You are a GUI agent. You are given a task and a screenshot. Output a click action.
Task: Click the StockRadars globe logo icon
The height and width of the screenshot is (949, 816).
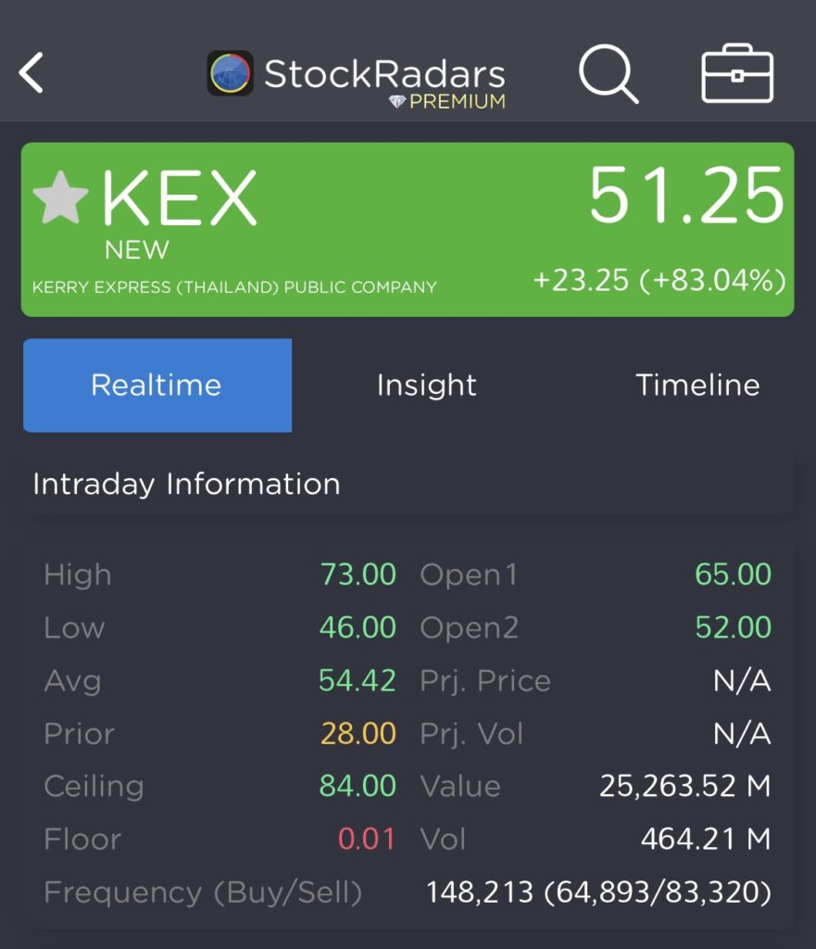(x=230, y=73)
